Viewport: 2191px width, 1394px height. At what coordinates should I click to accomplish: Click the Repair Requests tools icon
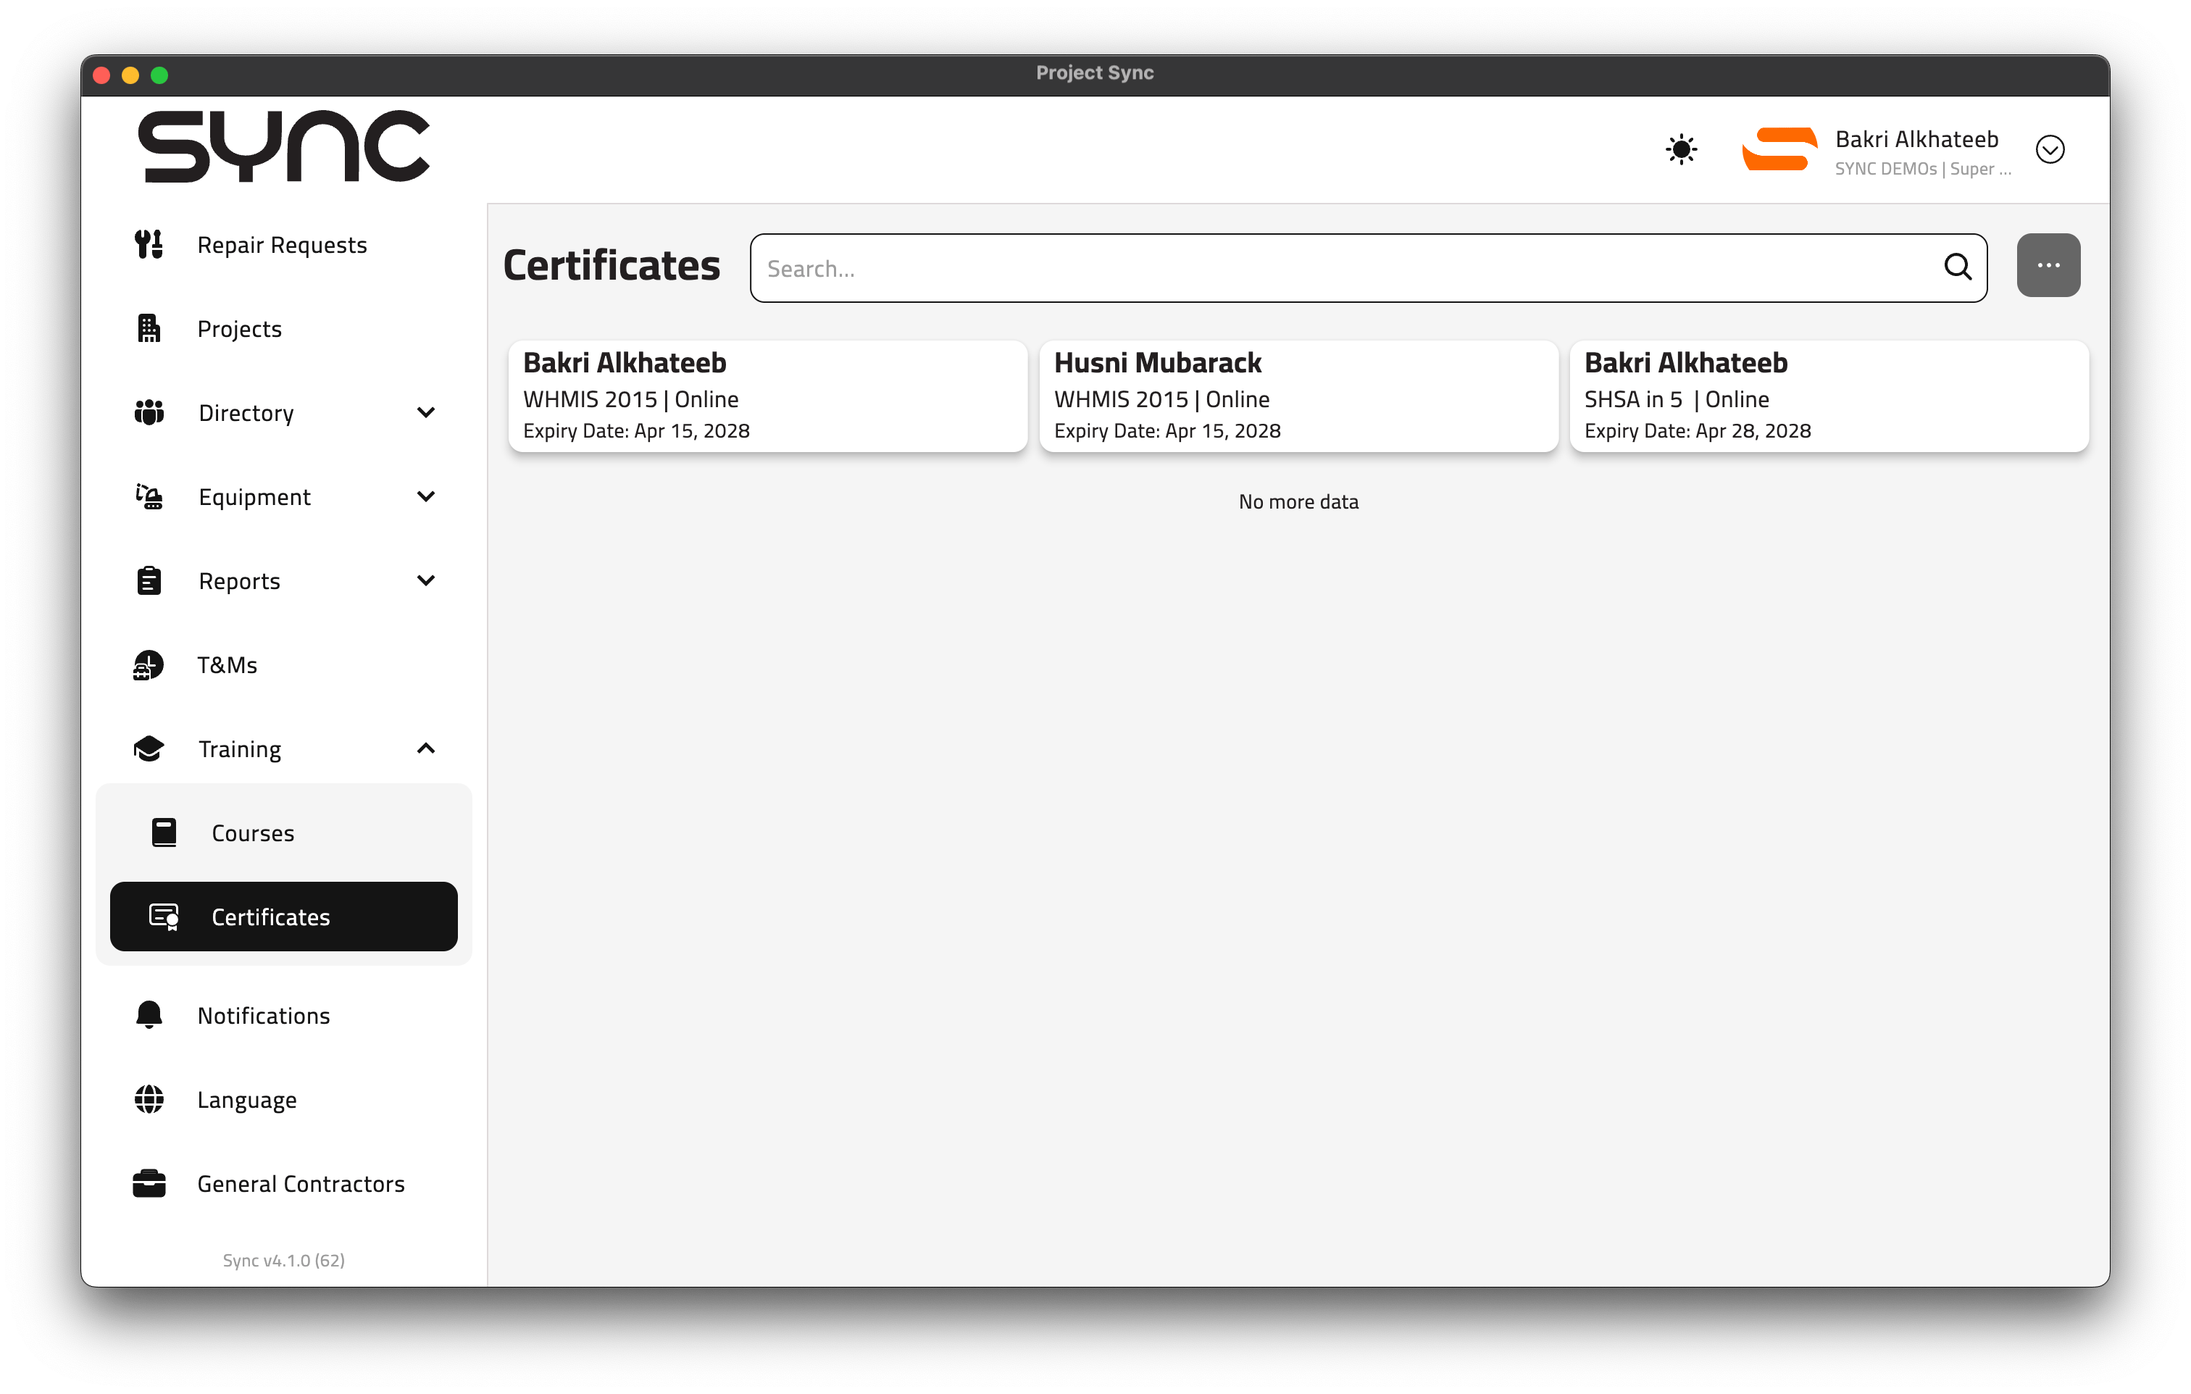coord(149,245)
